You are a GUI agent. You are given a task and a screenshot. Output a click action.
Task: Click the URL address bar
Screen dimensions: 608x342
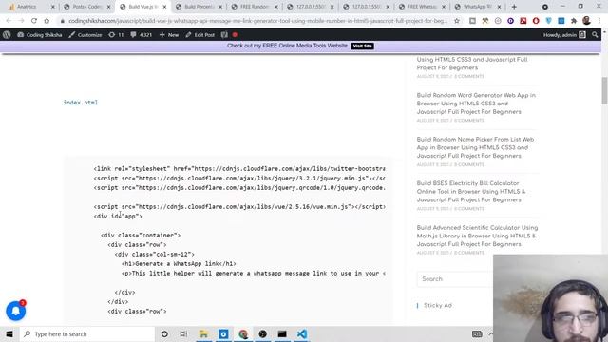coord(257,21)
